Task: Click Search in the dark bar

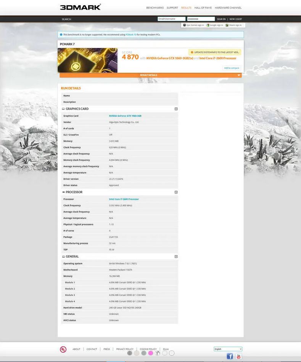Action: tap(66, 19)
